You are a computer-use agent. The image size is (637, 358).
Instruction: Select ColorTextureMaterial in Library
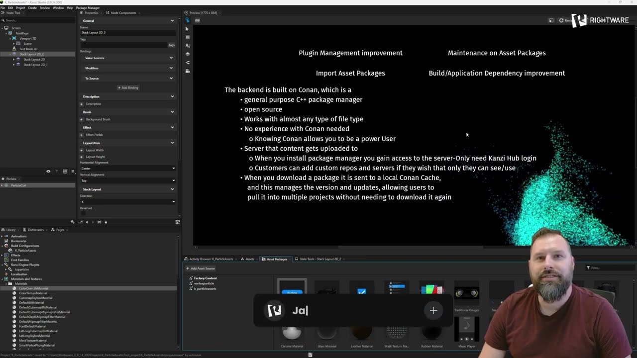(x=33, y=293)
